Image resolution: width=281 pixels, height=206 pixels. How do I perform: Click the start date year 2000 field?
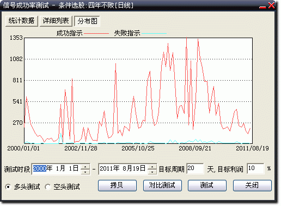click(39, 168)
